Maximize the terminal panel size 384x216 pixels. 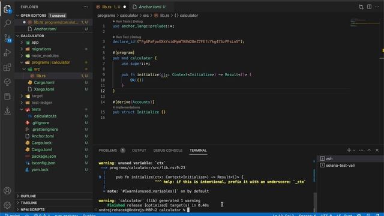tap(369, 150)
